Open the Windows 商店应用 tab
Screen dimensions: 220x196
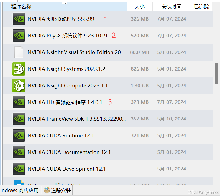pos(19,190)
